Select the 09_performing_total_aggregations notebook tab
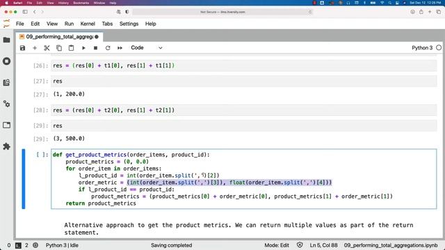 tap(59, 37)
